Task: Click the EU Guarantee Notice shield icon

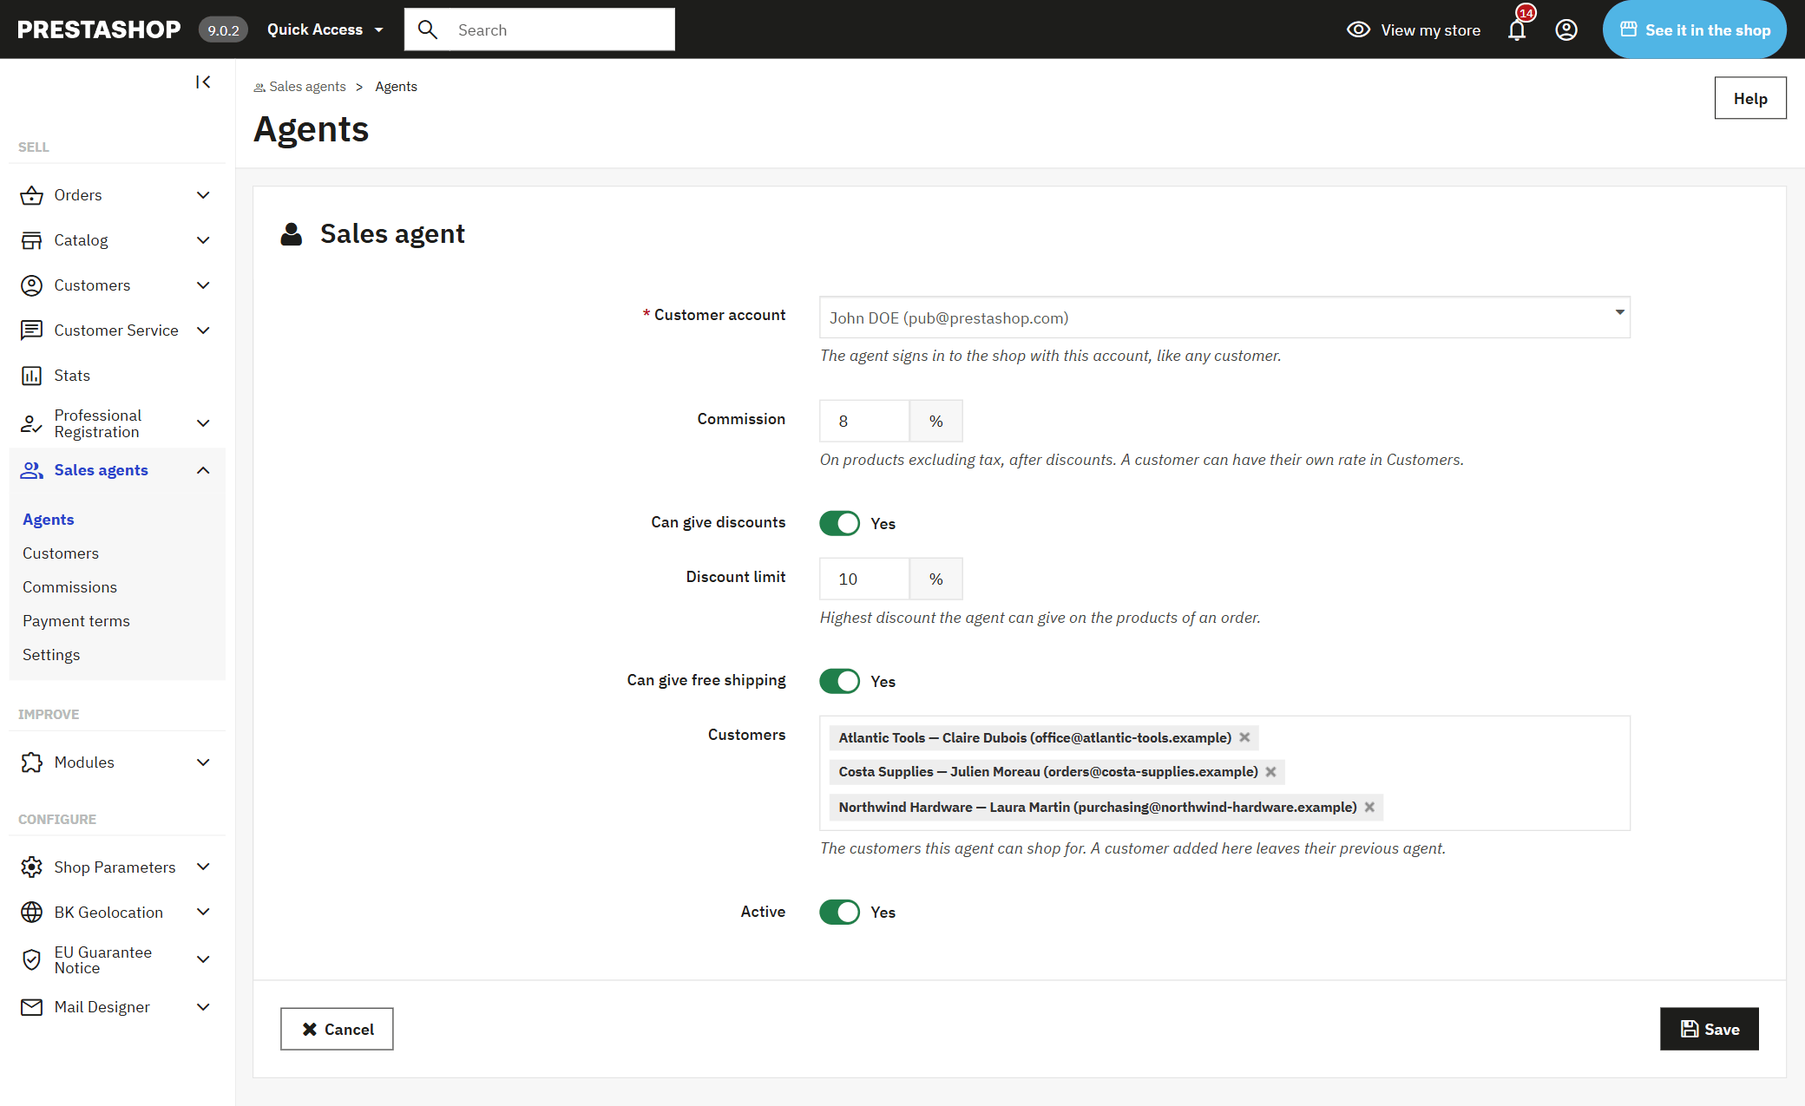Action: click(31, 959)
